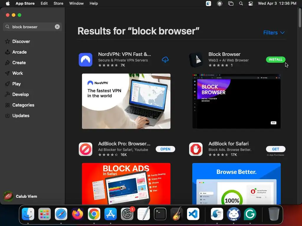Clear the search field with the X icon
The height and width of the screenshot is (226, 302).
tap(57, 27)
